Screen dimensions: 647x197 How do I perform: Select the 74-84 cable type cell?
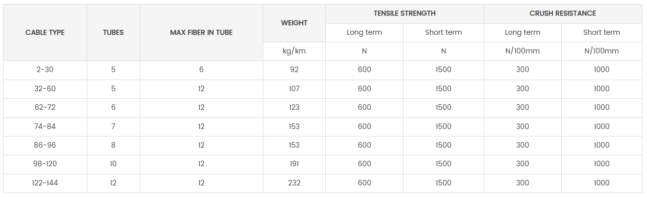pyautogui.click(x=45, y=126)
